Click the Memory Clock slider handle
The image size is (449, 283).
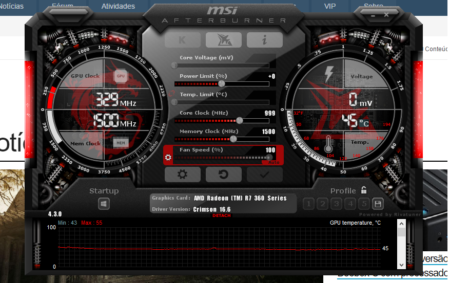pyautogui.click(x=233, y=139)
